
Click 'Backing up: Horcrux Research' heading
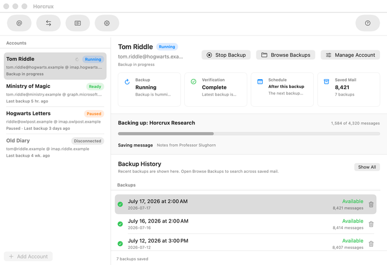156,123
